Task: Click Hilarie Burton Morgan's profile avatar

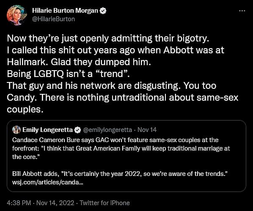Action: [17, 15]
